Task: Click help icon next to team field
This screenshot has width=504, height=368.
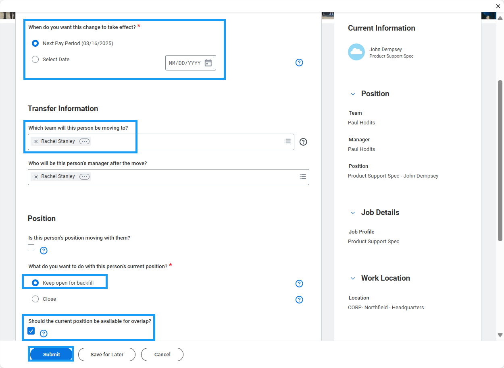Action: click(304, 142)
